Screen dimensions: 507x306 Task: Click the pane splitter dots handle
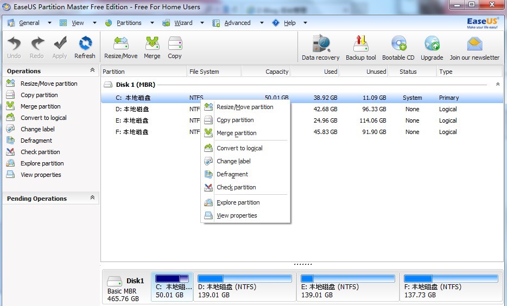(x=303, y=264)
